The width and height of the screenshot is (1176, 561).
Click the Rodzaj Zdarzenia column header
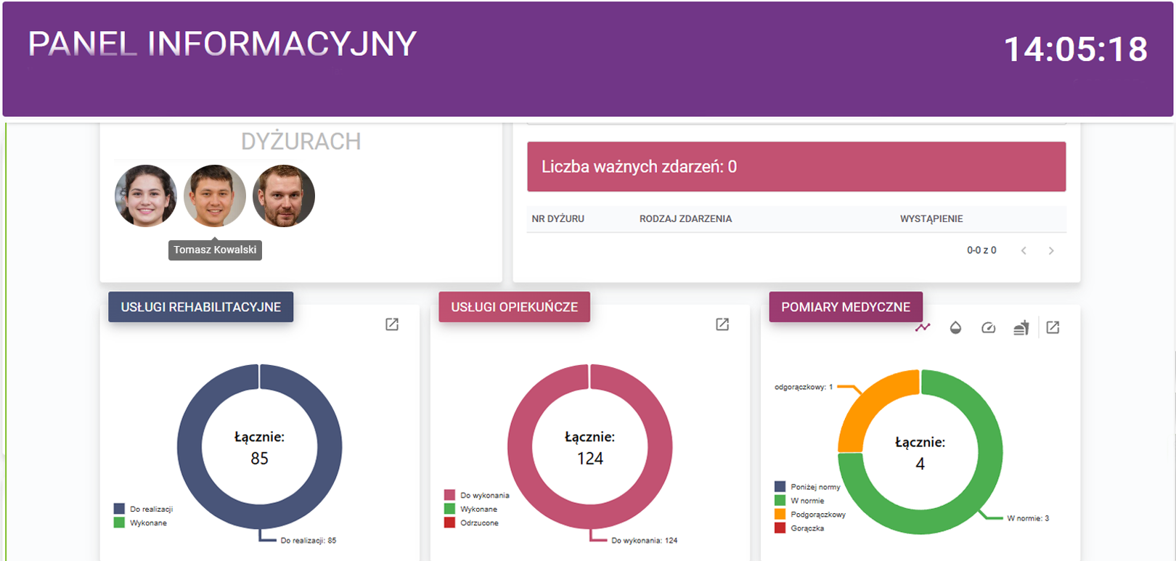pyautogui.click(x=685, y=219)
